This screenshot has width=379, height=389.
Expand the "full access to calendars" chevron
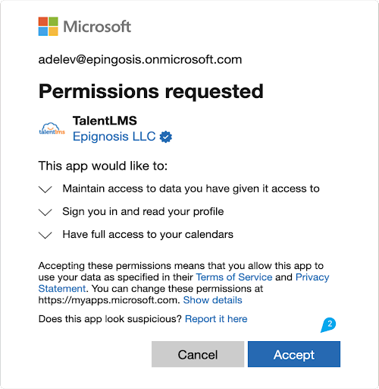(x=45, y=235)
